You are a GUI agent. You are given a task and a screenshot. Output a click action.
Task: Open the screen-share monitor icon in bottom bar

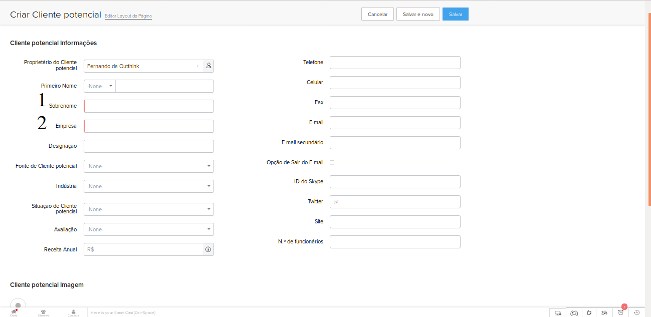558,312
